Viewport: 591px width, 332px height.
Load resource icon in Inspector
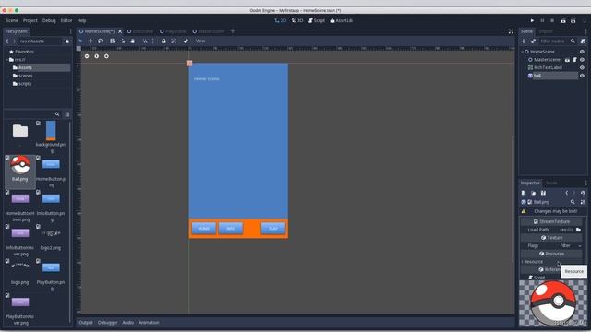pos(534,193)
